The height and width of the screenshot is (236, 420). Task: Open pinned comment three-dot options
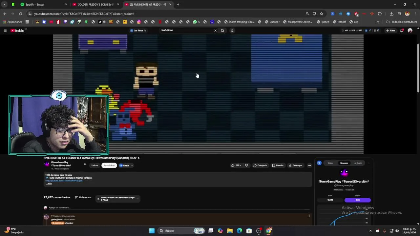pos(309,216)
